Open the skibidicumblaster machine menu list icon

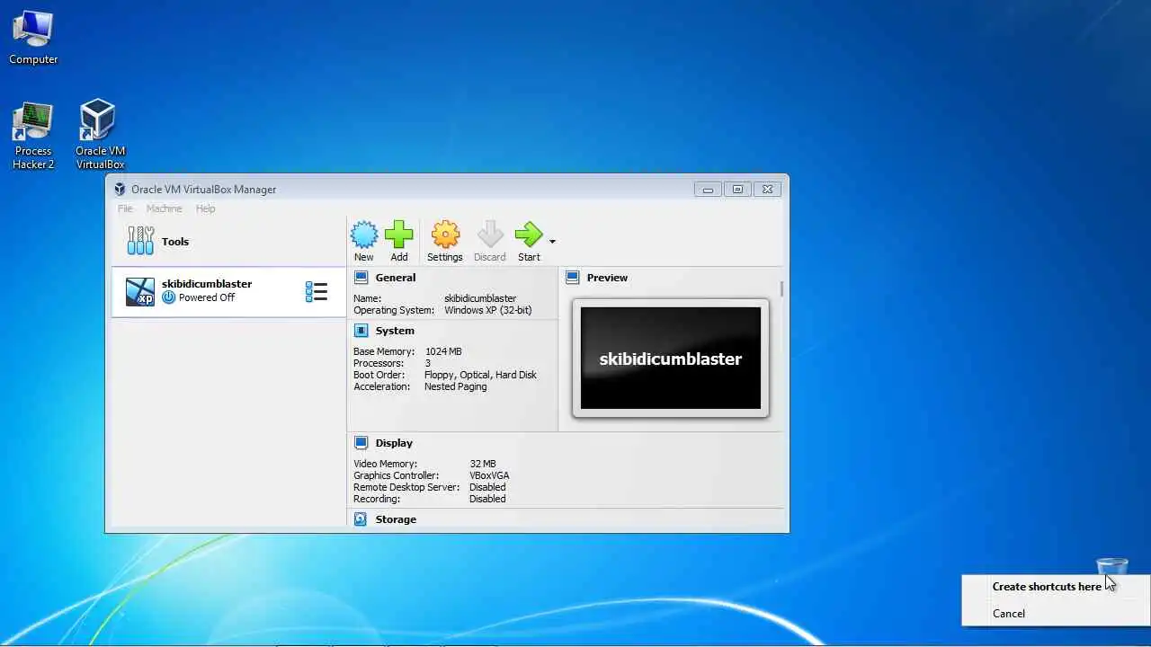(317, 291)
